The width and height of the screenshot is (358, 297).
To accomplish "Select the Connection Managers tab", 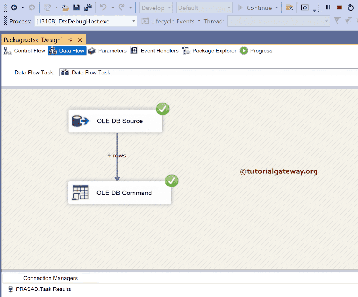I will (50, 278).
